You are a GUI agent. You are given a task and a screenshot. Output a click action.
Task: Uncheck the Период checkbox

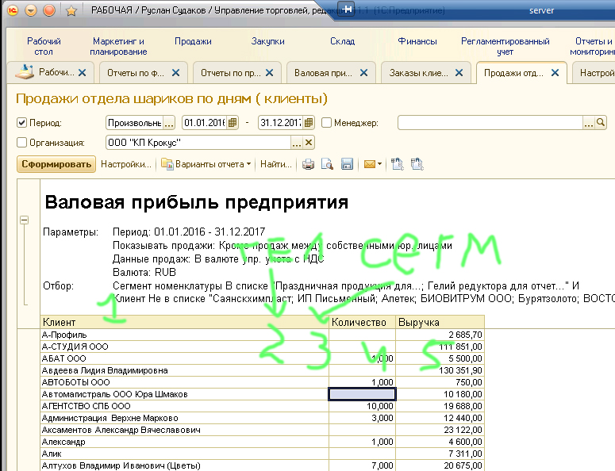pos(22,123)
